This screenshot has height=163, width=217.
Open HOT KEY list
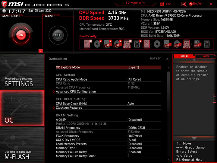(155, 59)
